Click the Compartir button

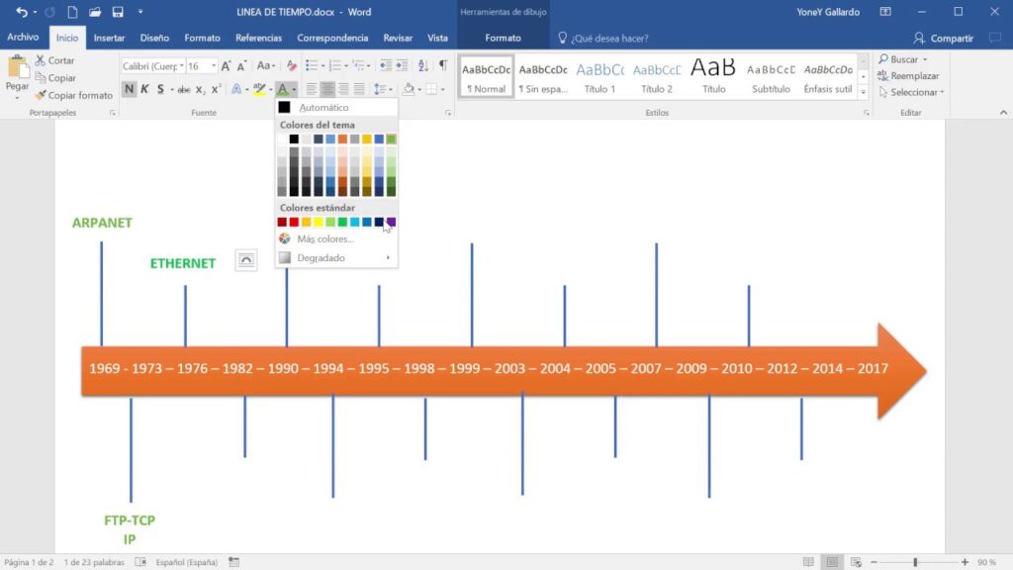point(944,38)
